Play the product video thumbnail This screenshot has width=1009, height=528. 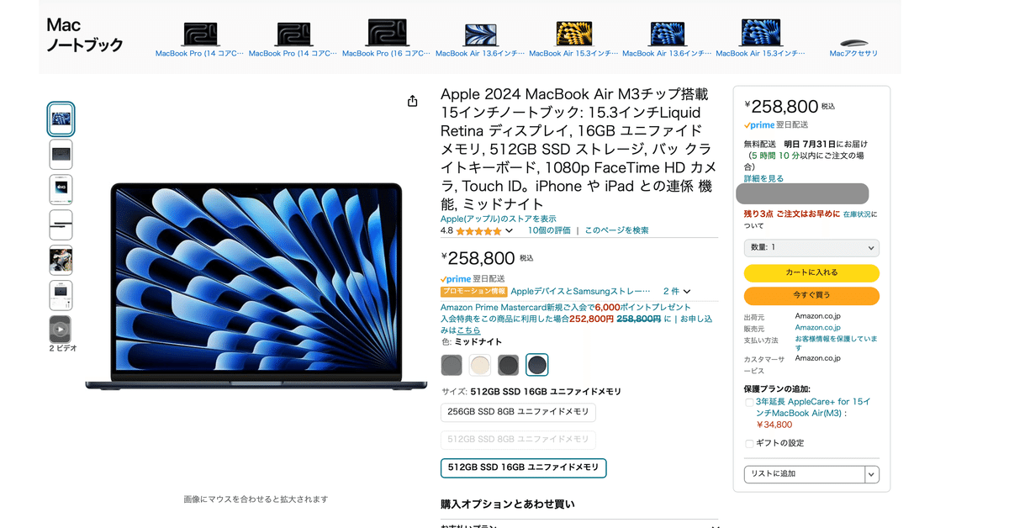[x=61, y=330]
